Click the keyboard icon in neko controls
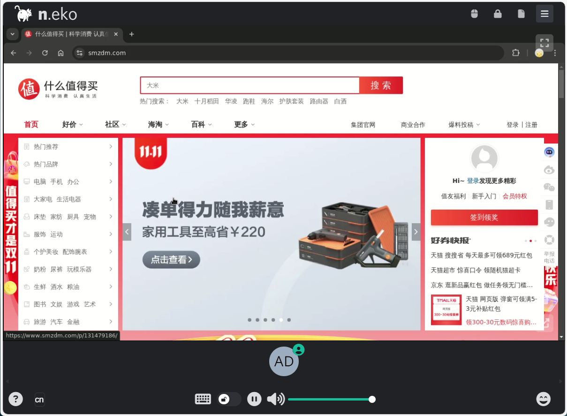 203,399
